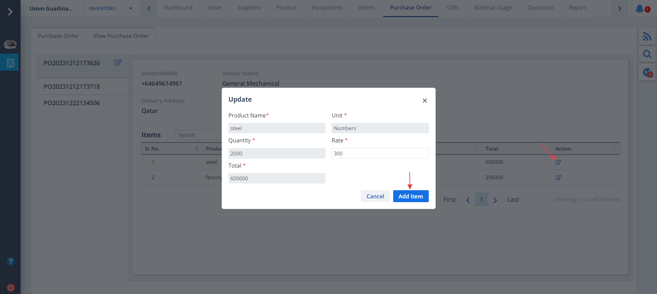The image size is (657, 294).
Task: Select purchase order PO20231222134506
Action: point(72,103)
